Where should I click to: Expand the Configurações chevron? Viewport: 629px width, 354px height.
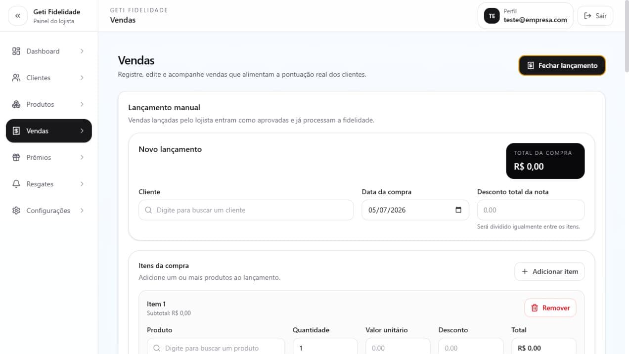click(82, 211)
